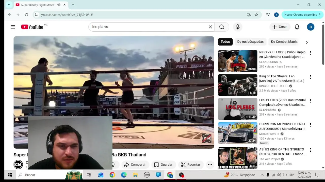
Task: Clip the video with Recortar
Action: coord(191,165)
